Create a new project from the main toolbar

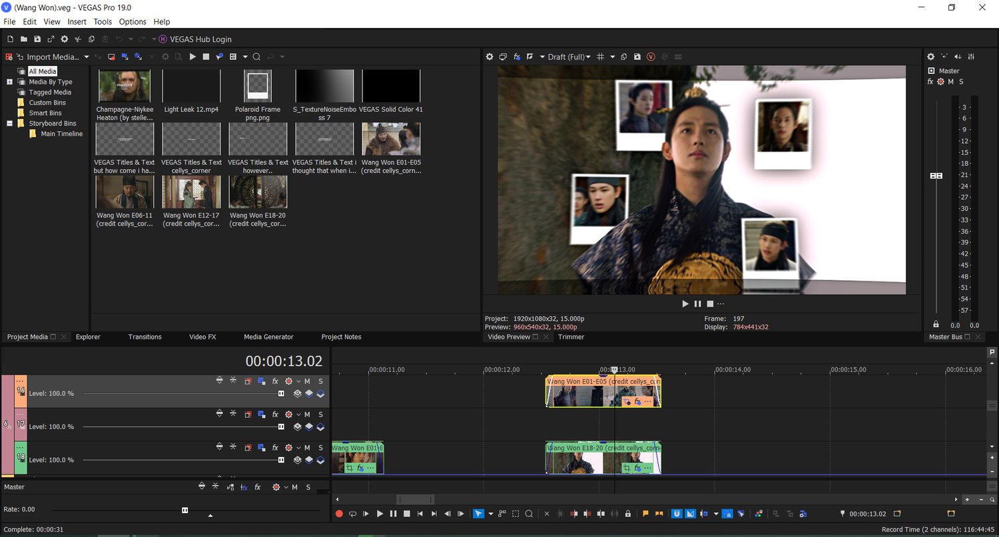tap(9, 39)
